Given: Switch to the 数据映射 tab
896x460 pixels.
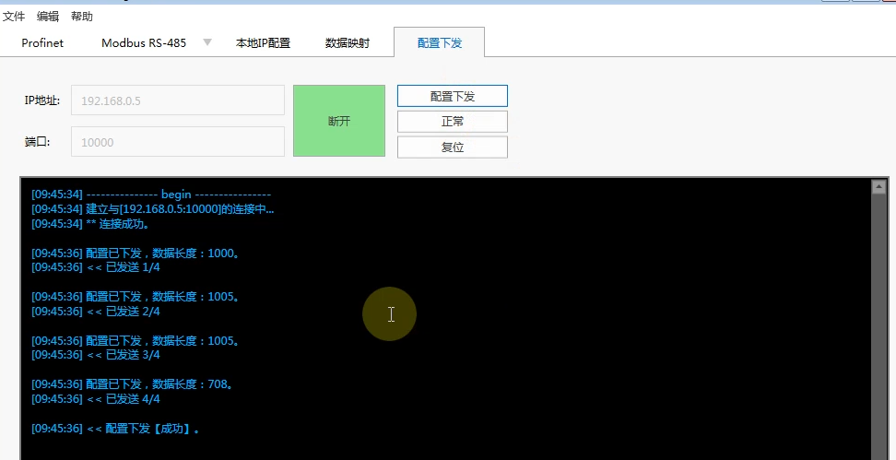Looking at the screenshot, I should pos(348,42).
